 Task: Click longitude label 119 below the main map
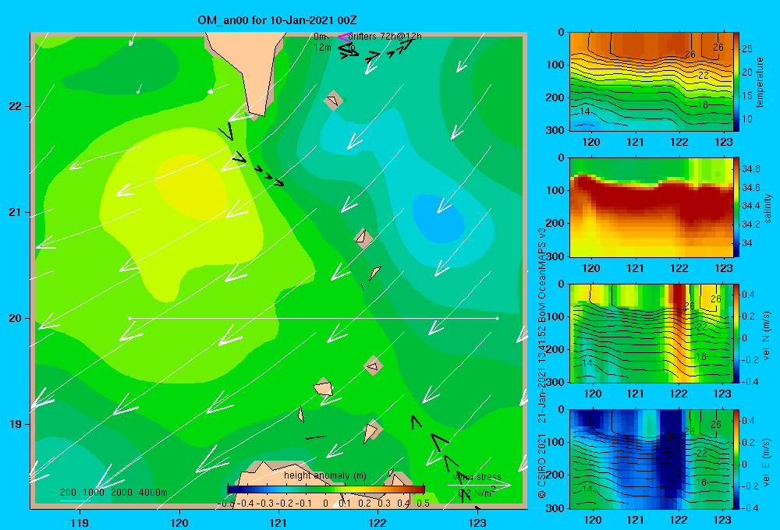[80, 522]
